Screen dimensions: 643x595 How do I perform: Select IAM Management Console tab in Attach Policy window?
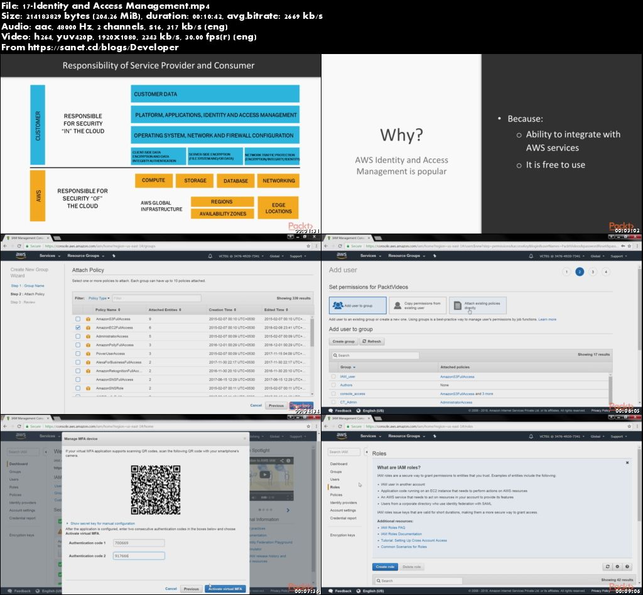pos(26,237)
